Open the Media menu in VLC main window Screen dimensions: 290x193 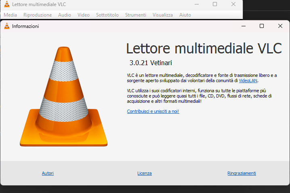11,15
